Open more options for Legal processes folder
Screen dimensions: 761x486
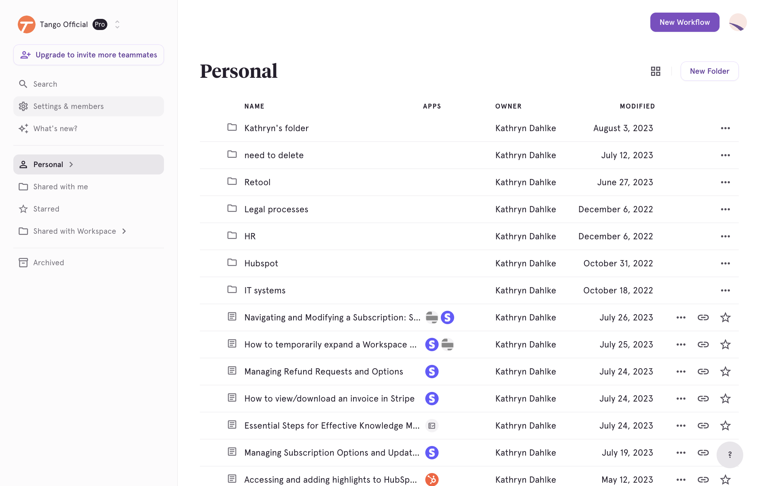point(725,209)
